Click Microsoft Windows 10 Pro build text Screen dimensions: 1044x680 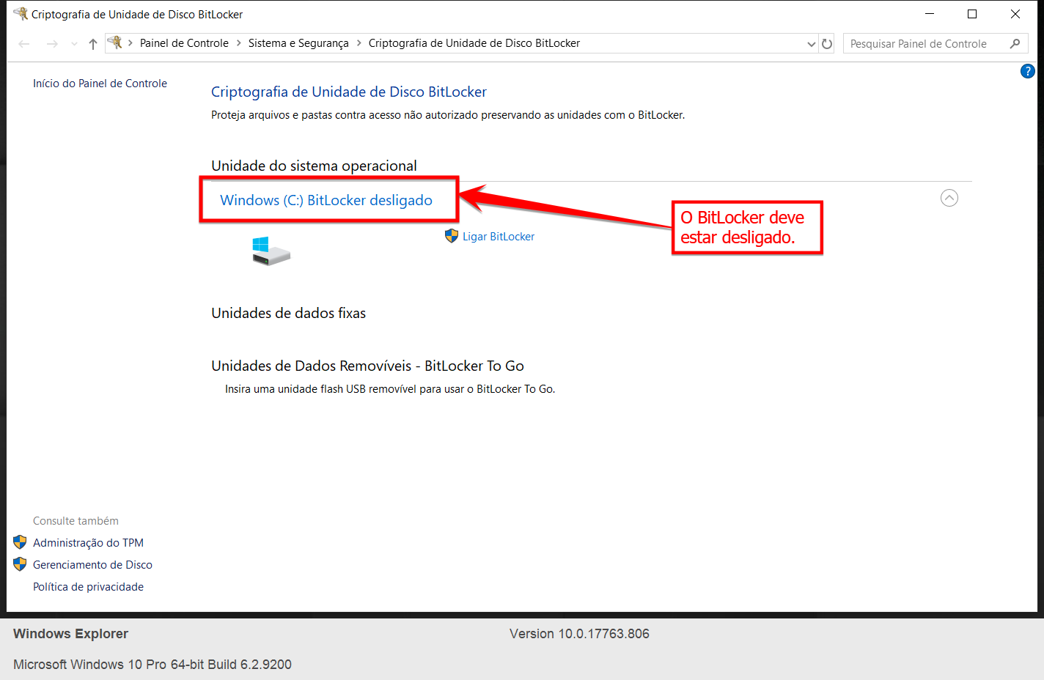pyautogui.click(x=152, y=665)
